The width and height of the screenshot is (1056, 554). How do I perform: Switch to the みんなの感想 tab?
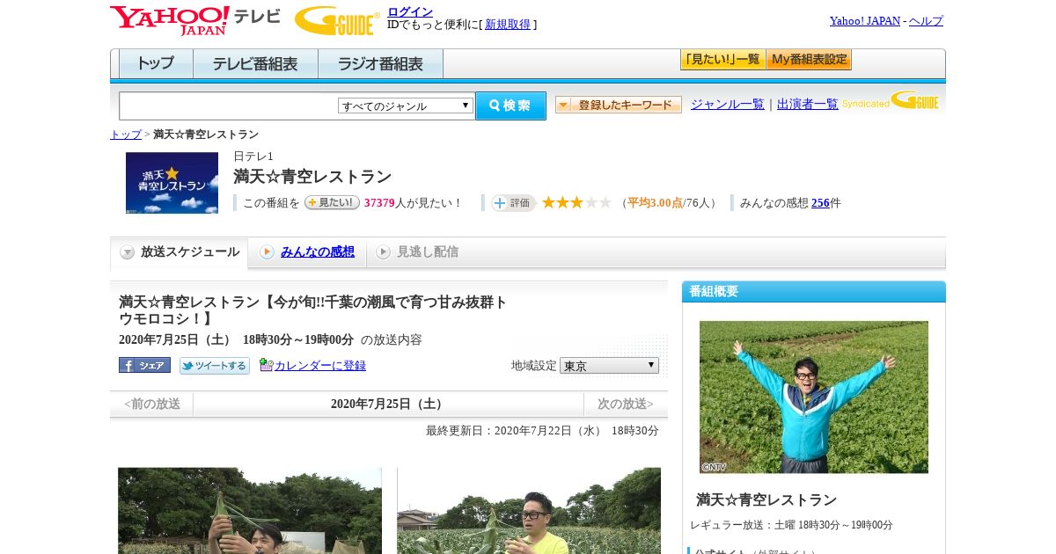(318, 252)
